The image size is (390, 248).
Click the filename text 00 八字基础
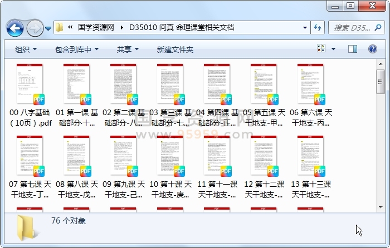point(30,112)
